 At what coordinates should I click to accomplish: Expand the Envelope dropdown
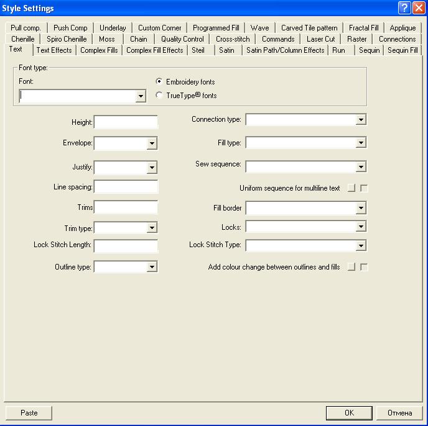(x=152, y=143)
